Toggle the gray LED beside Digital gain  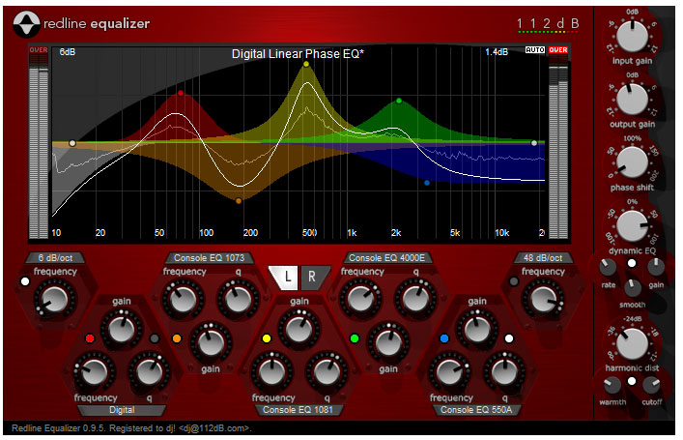155,338
